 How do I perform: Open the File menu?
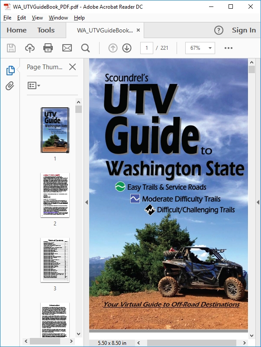pyautogui.click(x=7, y=18)
